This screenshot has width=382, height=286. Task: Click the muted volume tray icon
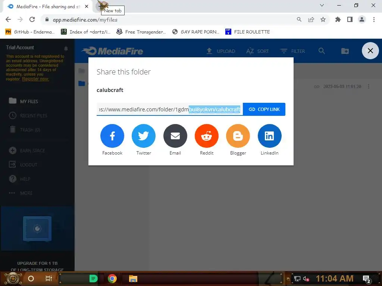coord(306,279)
